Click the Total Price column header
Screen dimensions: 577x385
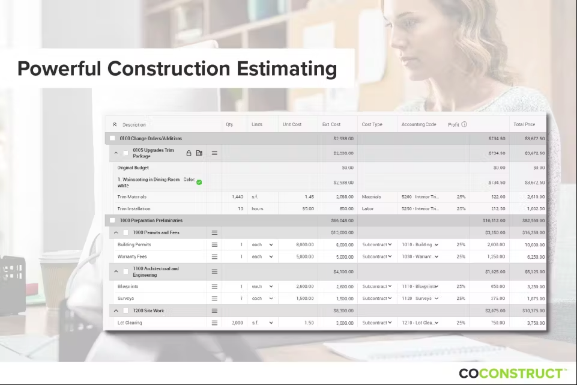pos(525,125)
